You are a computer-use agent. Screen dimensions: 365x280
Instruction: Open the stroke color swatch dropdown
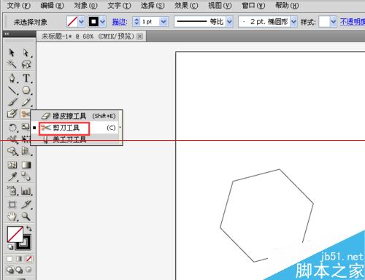pyautogui.click(x=103, y=22)
